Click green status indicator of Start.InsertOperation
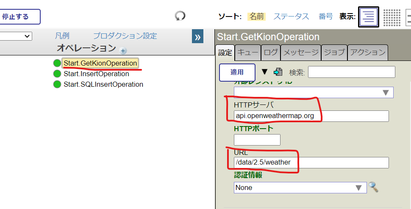The height and width of the screenshot is (209, 411). (57, 74)
